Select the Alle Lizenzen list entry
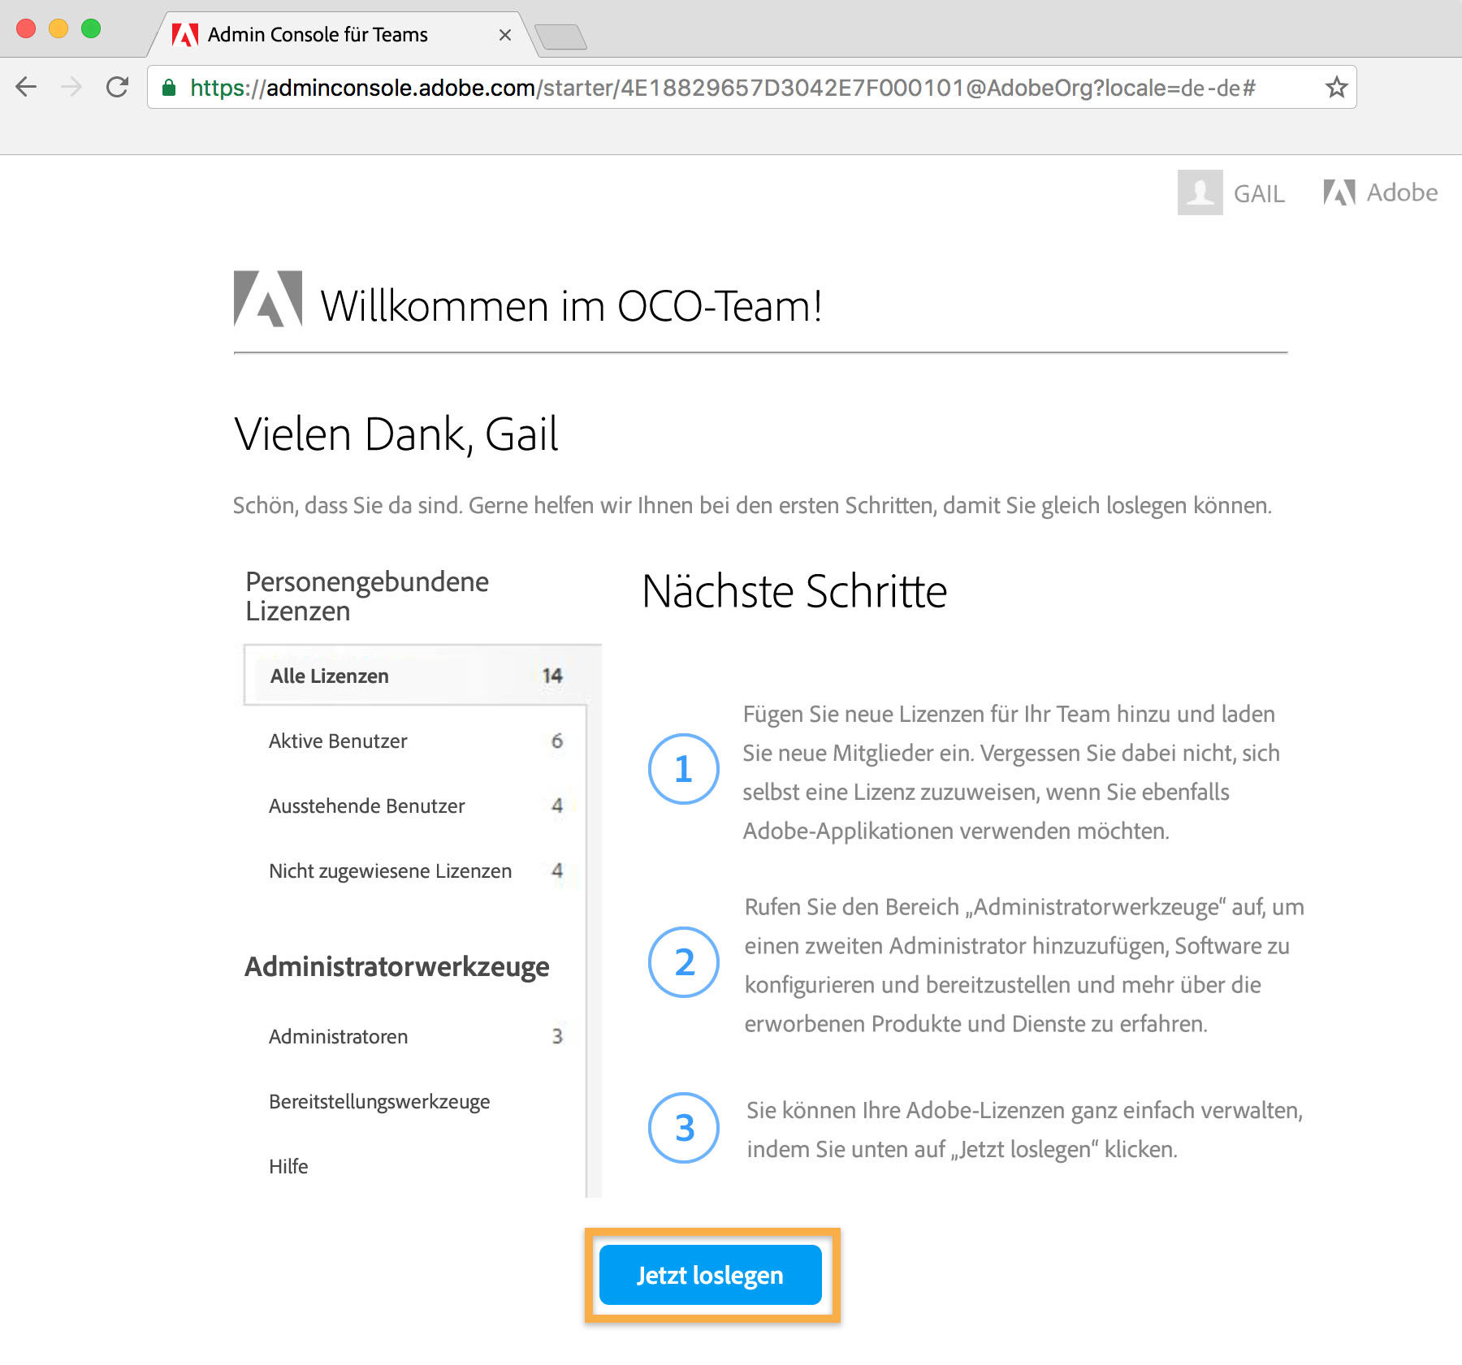 point(330,675)
